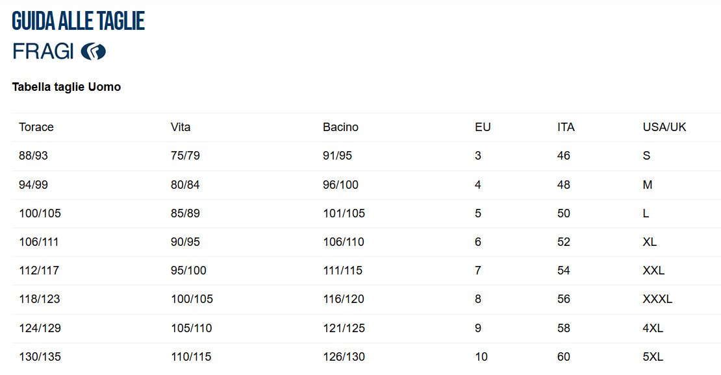
Task: Click the Vita column header
Action: [x=181, y=127]
